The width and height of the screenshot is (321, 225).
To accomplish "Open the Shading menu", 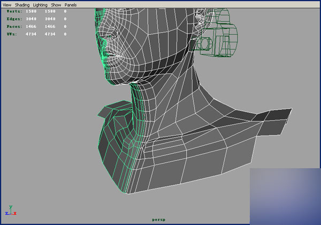I will tap(22, 5).
